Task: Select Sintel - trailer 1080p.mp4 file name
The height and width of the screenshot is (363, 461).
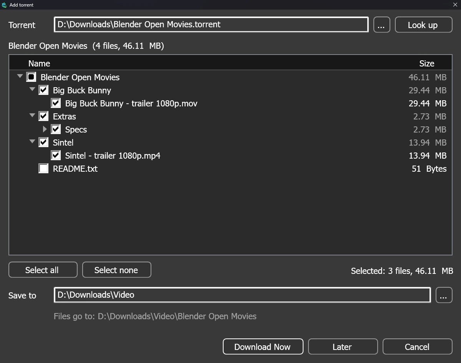Action: (113, 156)
